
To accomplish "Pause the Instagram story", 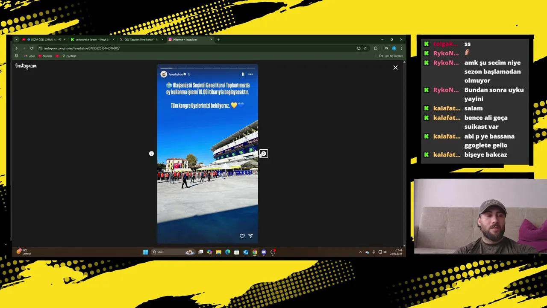I will pyautogui.click(x=243, y=74).
